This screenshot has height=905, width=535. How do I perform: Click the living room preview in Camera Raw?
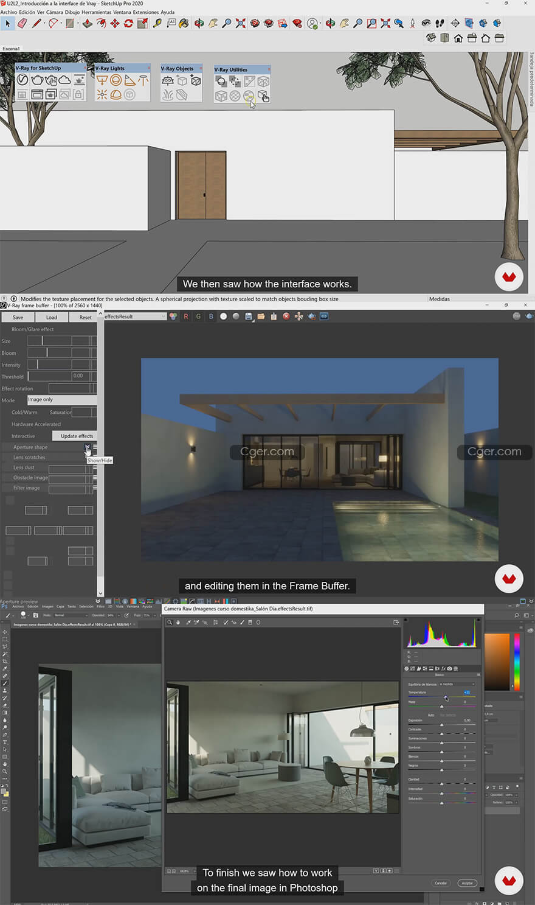282,747
